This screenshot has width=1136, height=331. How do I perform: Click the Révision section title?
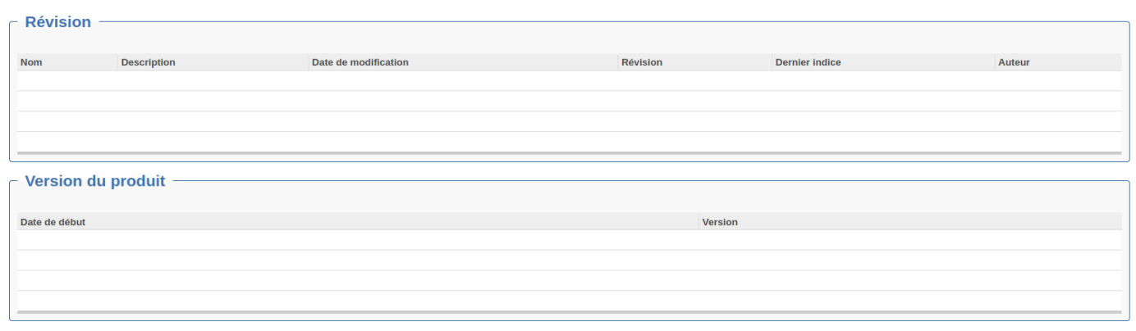click(57, 22)
